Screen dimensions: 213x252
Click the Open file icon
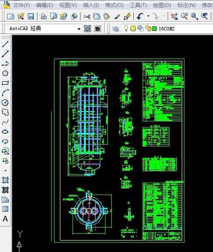click(21, 16)
